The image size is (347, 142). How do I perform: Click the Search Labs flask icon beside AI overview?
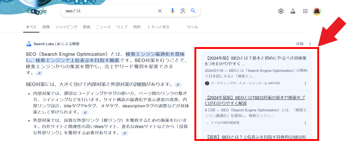(29, 44)
